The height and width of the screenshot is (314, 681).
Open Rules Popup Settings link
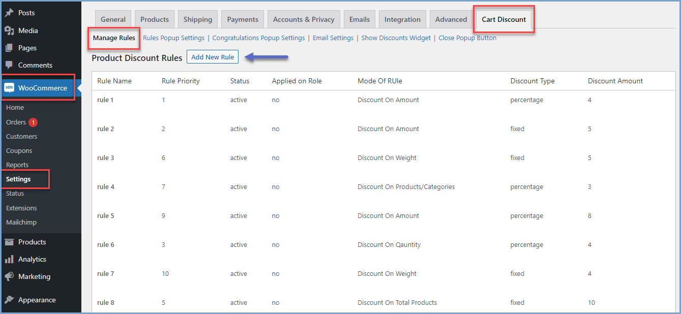point(173,38)
